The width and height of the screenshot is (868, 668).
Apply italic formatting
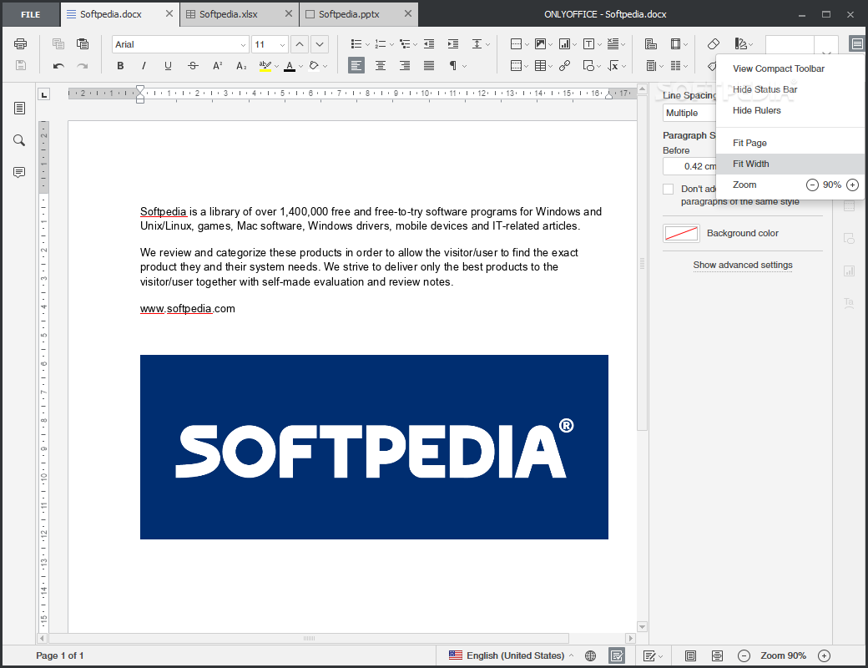144,66
